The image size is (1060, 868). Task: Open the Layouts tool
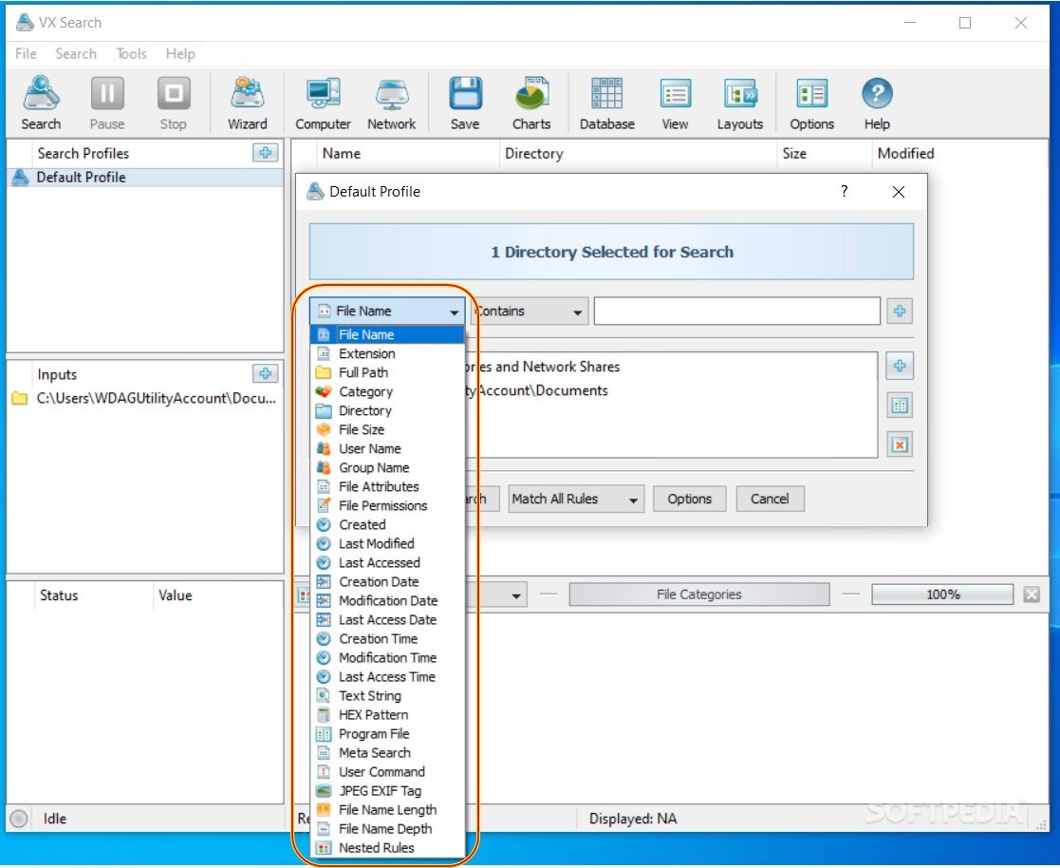coord(739,103)
